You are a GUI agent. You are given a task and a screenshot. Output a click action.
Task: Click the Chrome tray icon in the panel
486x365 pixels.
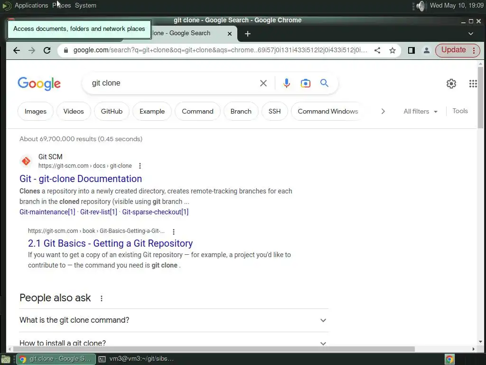tap(449, 359)
